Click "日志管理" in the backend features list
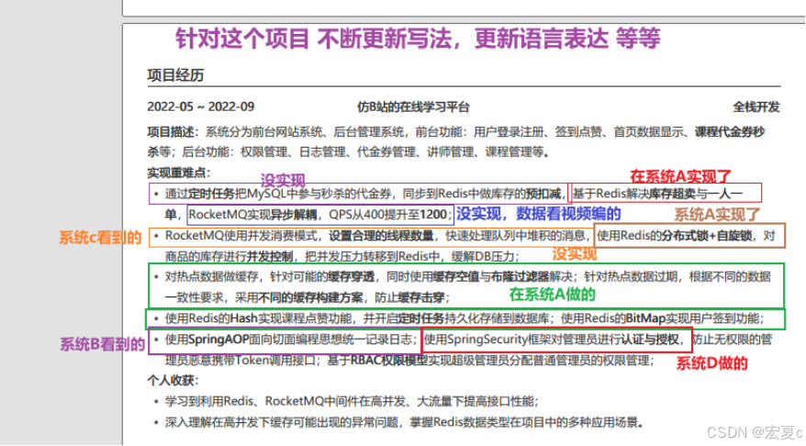This screenshot has height=446, width=806. pyautogui.click(x=322, y=152)
